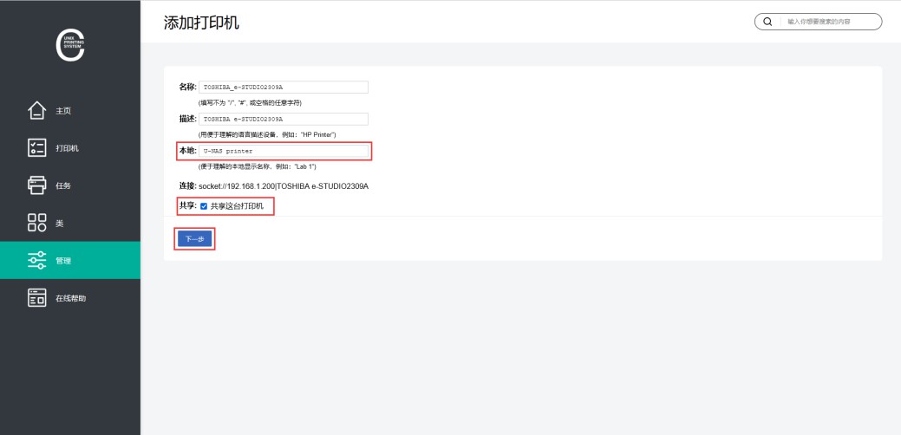Image resolution: width=901 pixels, height=435 pixels.
Task: Go to the 打印机 sidebar label
Action: (67, 148)
